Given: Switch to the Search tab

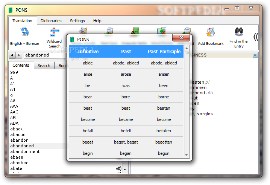Looking at the screenshot, I should (x=44, y=66).
